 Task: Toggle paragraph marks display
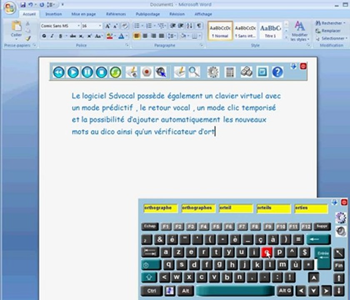pos(199,26)
